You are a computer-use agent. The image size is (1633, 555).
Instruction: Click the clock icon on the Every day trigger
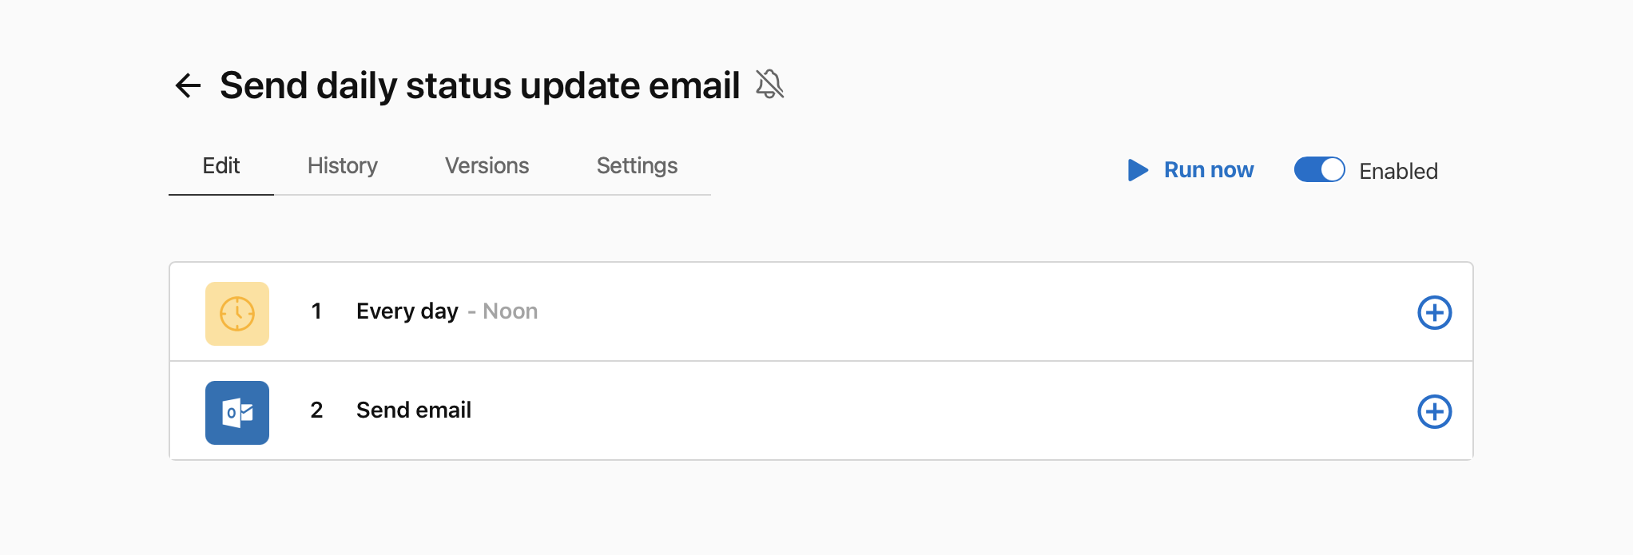point(236,312)
